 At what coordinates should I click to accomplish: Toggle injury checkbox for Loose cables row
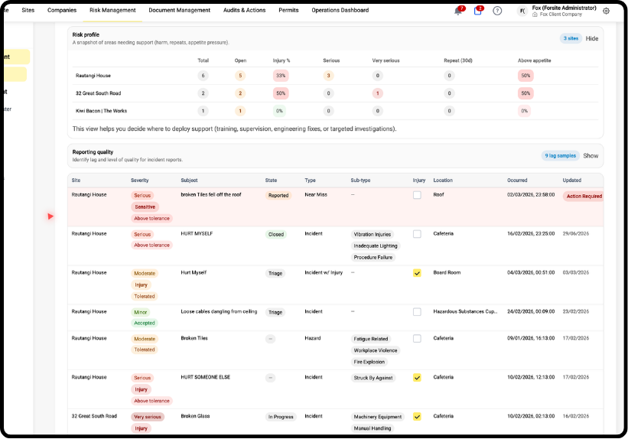click(417, 312)
